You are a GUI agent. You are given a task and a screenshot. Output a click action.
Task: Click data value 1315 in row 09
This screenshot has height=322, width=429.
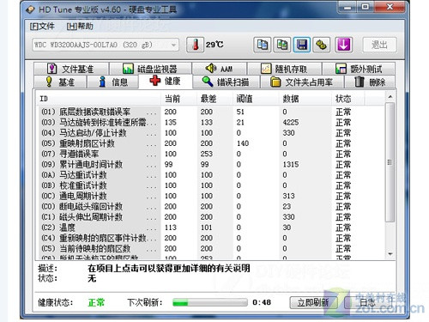point(291,165)
